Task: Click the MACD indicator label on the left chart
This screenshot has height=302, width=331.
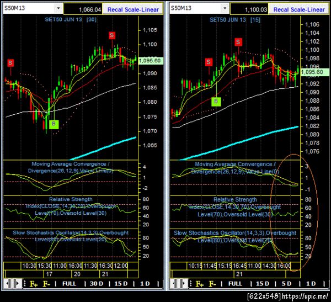Action: (71, 167)
